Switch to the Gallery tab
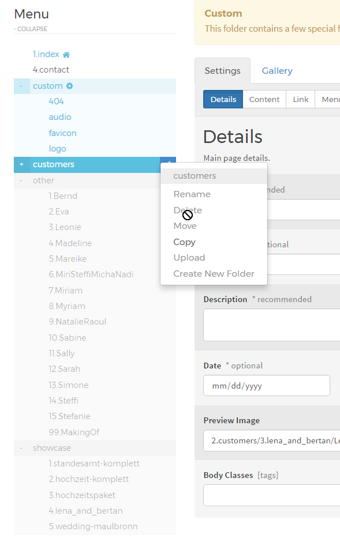340x546 pixels. point(277,71)
